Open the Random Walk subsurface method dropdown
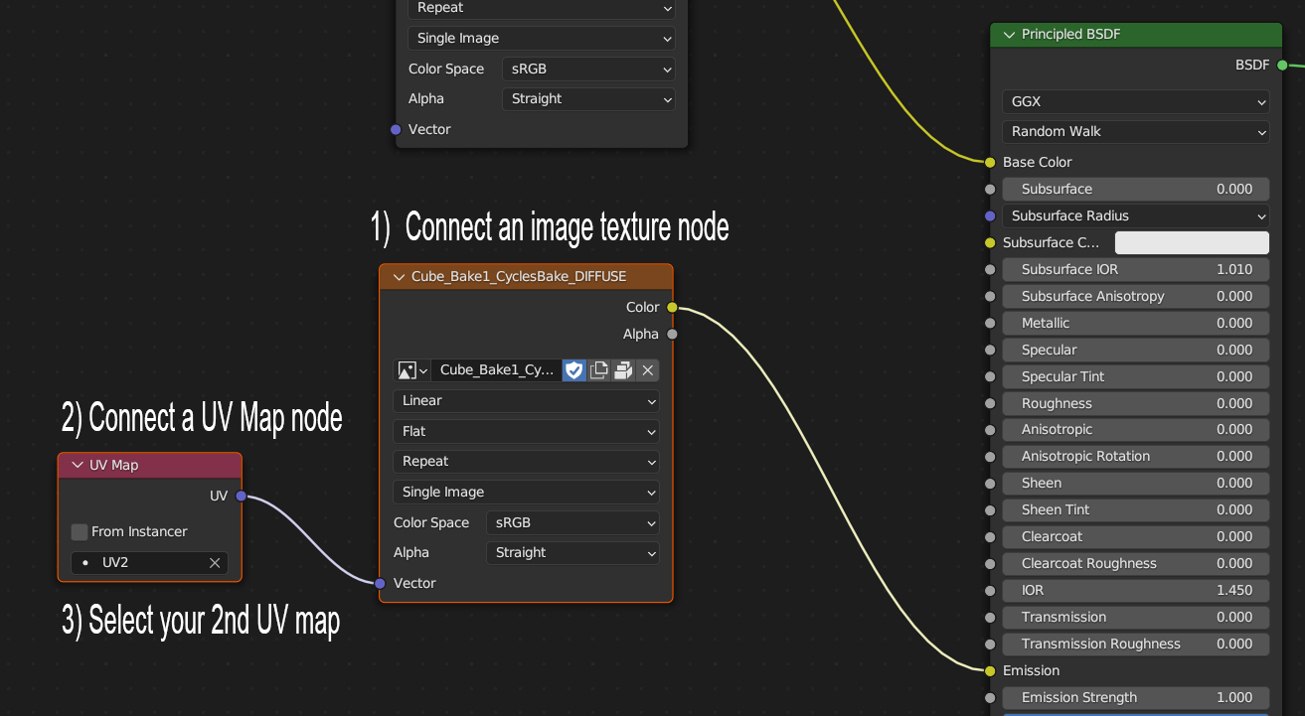1305x716 pixels. (x=1136, y=131)
